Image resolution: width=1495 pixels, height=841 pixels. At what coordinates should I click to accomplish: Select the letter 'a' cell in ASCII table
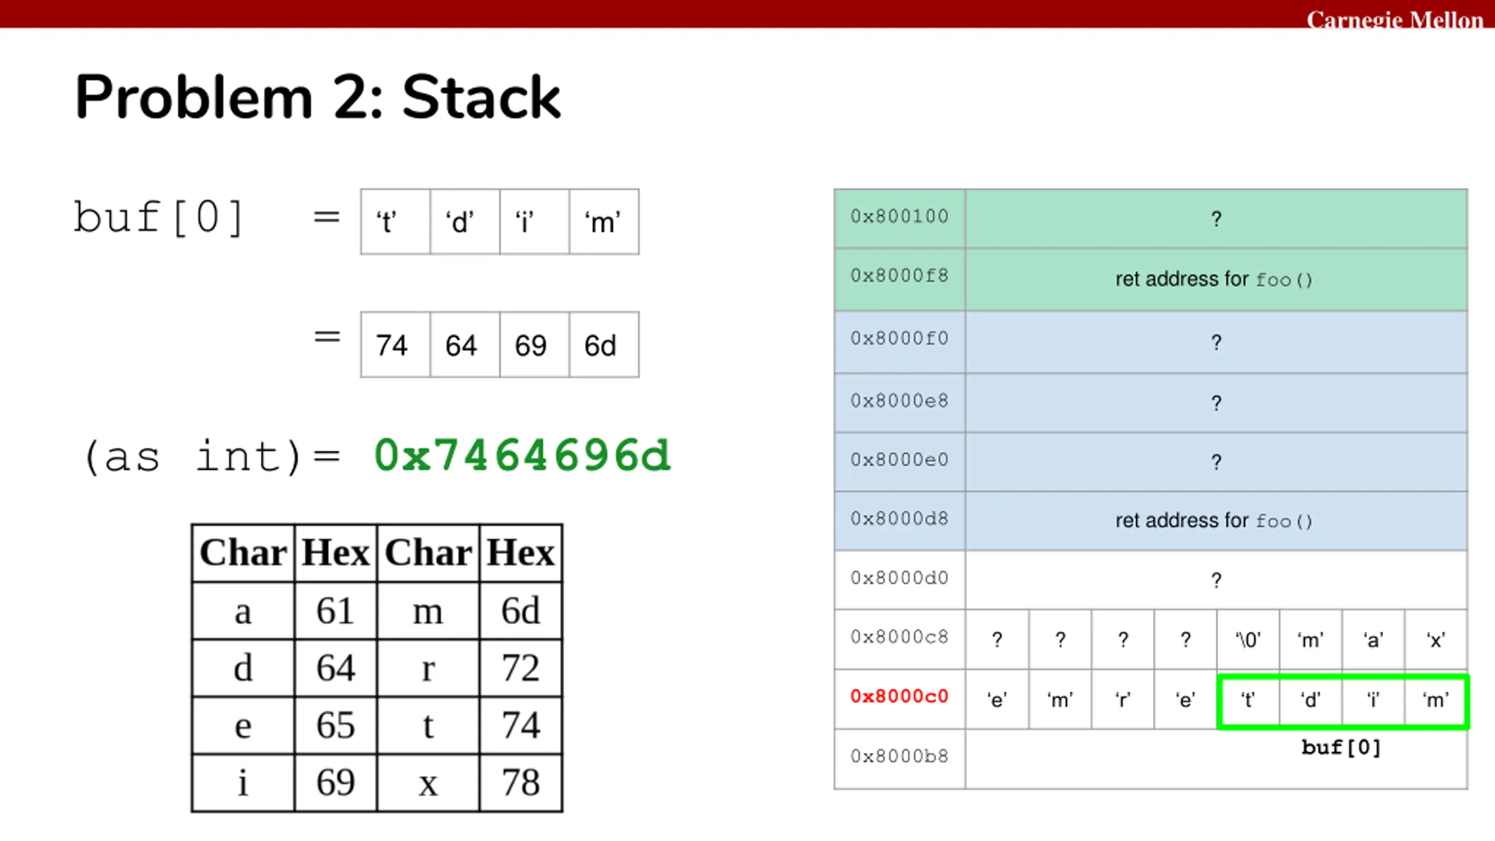[x=243, y=611]
